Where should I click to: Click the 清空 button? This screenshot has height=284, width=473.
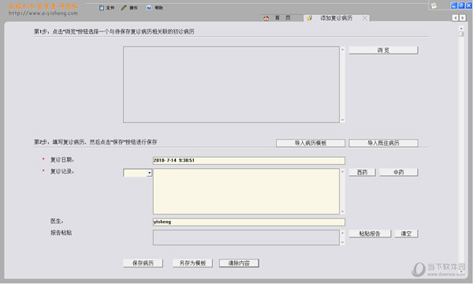click(406, 234)
